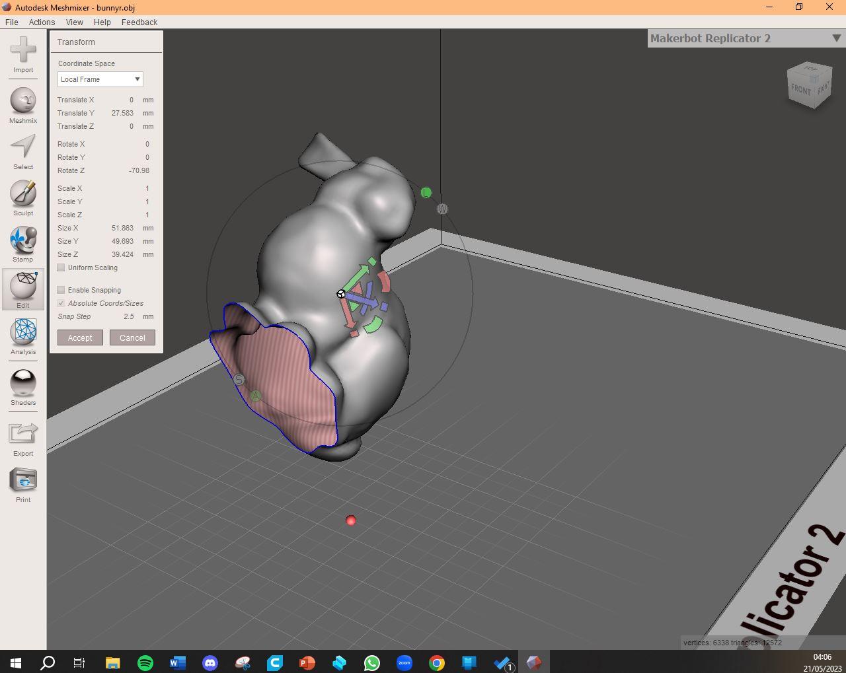Launch the Analysis tool
Viewport: 846px width, 673px height.
(23, 332)
